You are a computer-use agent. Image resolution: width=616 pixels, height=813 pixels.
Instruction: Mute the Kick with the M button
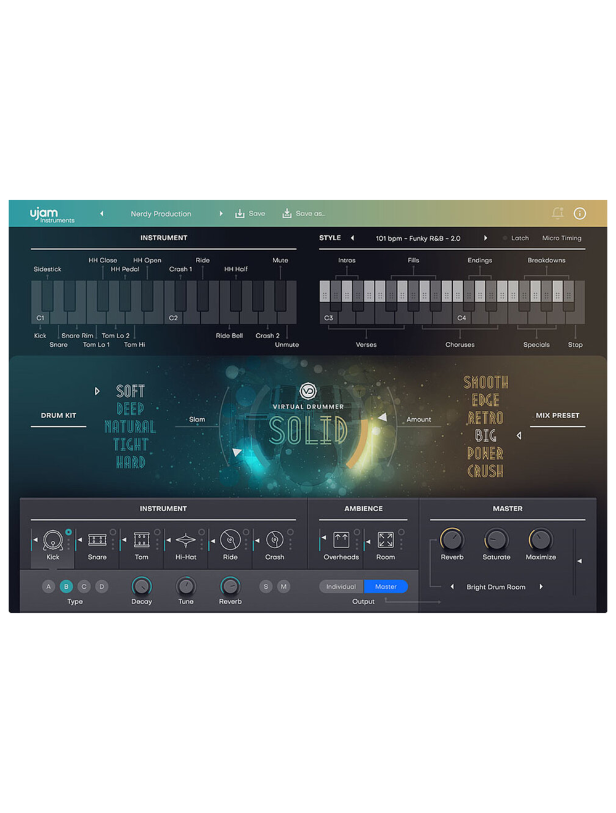(x=284, y=586)
